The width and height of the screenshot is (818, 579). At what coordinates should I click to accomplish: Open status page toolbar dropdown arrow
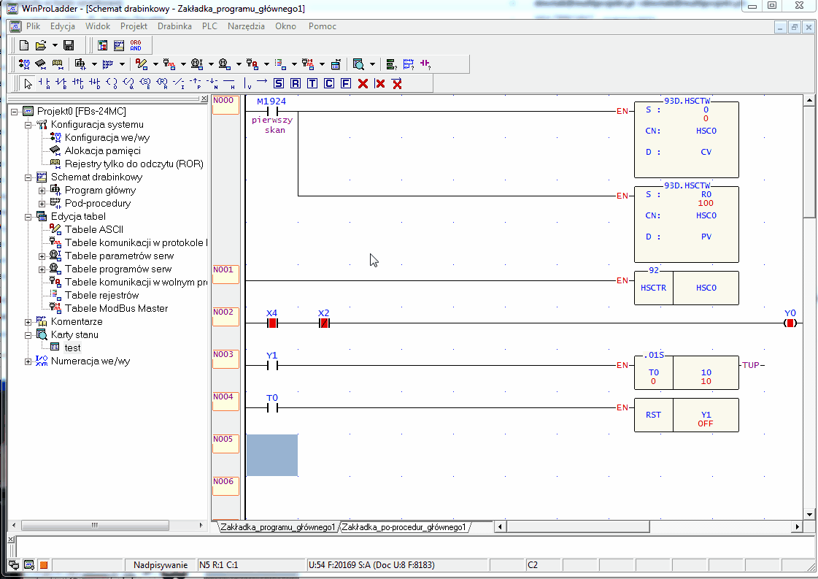tap(372, 64)
